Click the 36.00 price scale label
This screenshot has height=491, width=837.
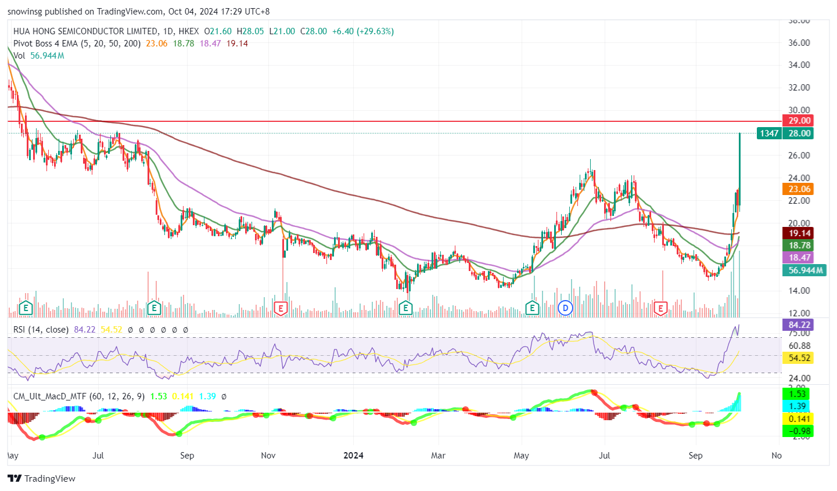pos(799,42)
